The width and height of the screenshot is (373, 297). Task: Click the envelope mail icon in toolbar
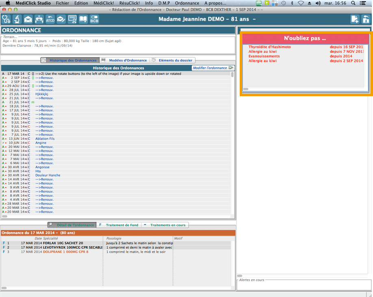[28, 19]
